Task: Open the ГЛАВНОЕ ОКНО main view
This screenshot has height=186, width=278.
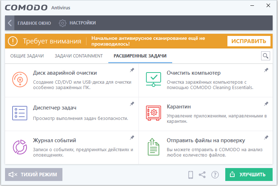Action: coord(34,23)
